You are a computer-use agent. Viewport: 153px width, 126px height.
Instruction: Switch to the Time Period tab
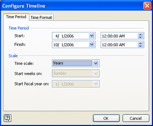click(x=16, y=17)
